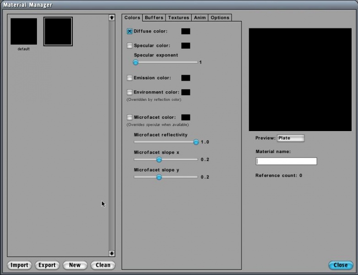Click the Import button
Image resolution: width=358 pixels, height=275 pixels.
coord(20,265)
